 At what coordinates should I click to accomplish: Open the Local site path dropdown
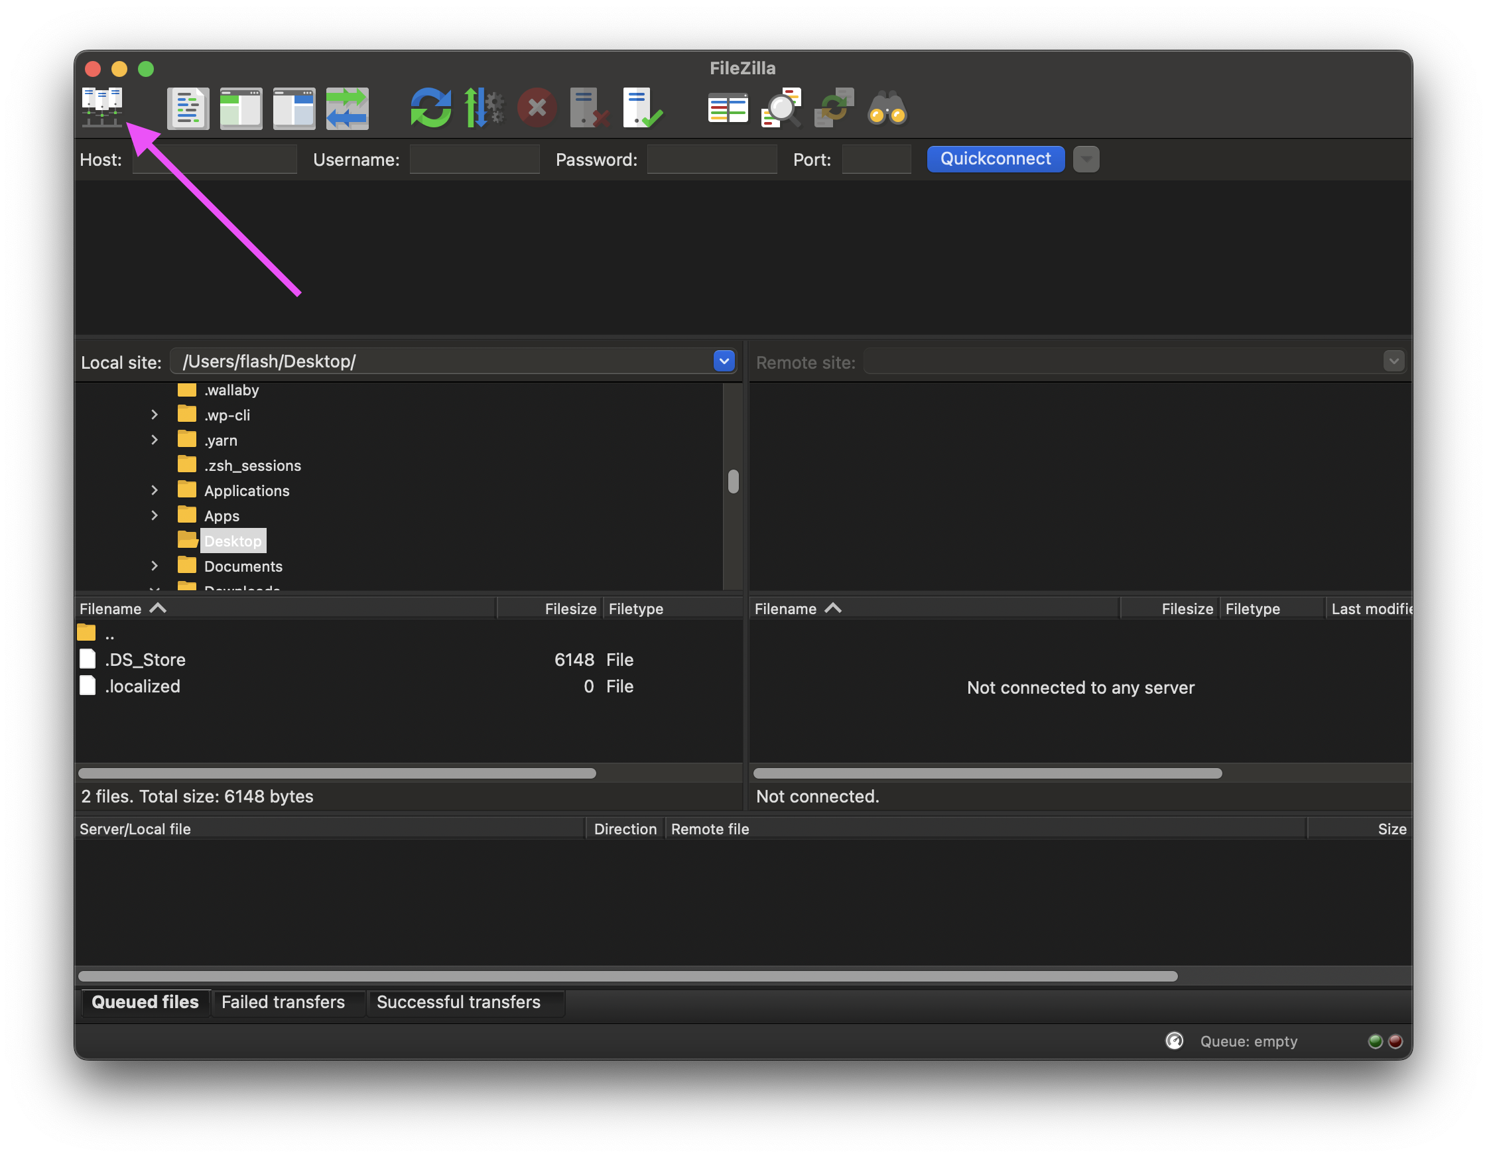(x=724, y=361)
